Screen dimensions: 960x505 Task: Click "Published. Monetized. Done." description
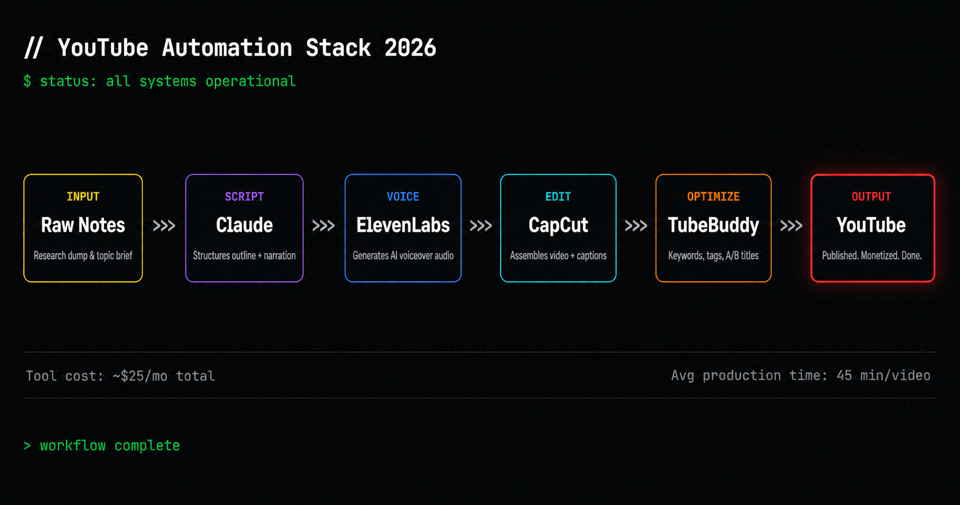point(872,255)
